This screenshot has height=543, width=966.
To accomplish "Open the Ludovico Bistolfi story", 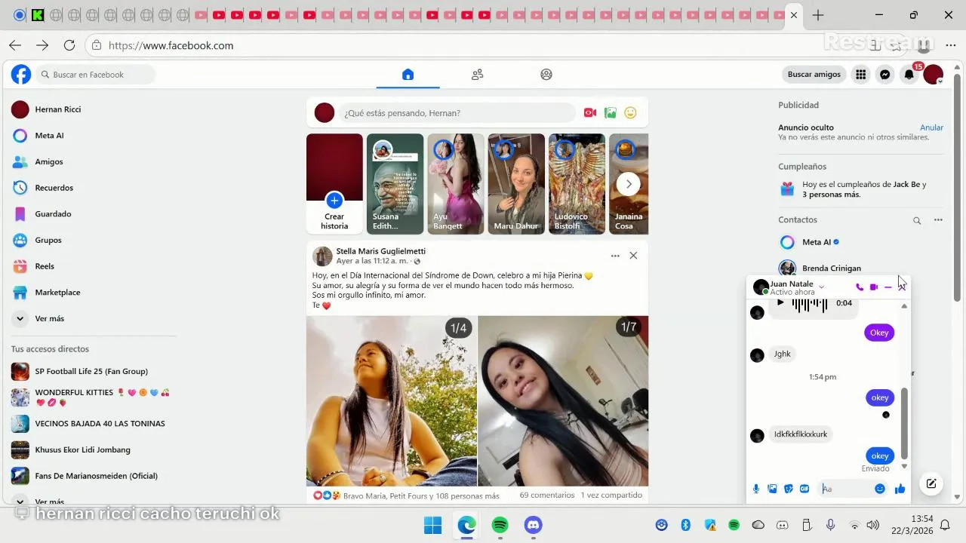I will (x=577, y=184).
